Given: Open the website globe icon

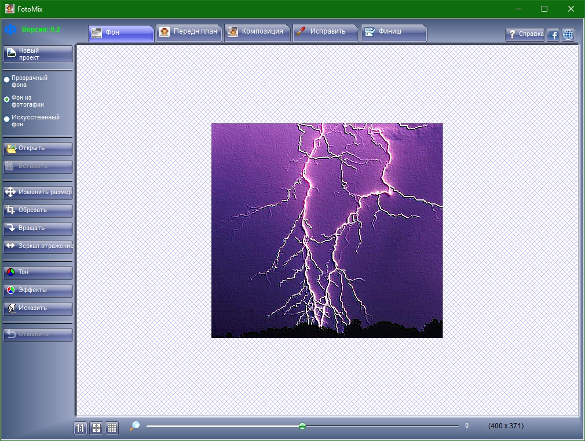Looking at the screenshot, I should click(568, 35).
